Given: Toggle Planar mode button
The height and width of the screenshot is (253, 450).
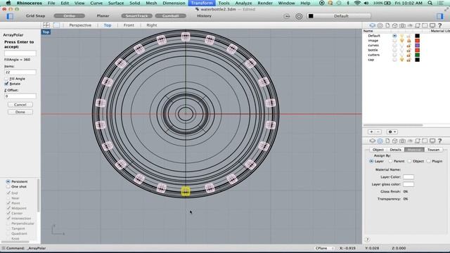Looking at the screenshot, I should click(x=103, y=16).
